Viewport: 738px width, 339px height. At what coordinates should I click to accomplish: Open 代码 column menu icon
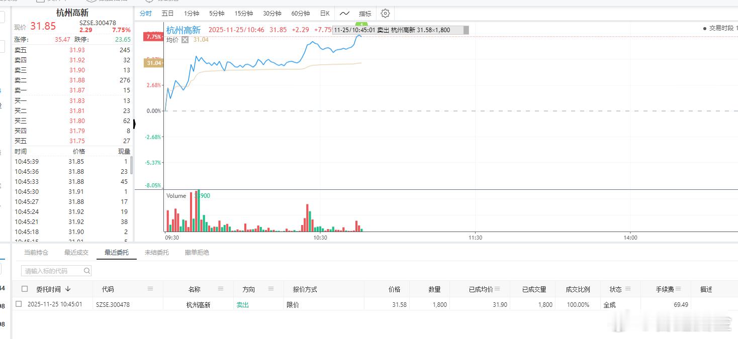150,289
